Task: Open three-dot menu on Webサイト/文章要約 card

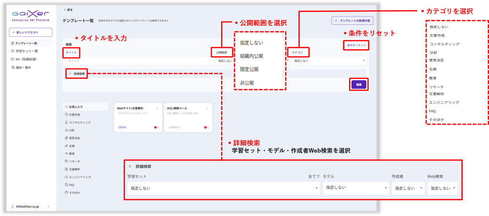Action: 157,108
